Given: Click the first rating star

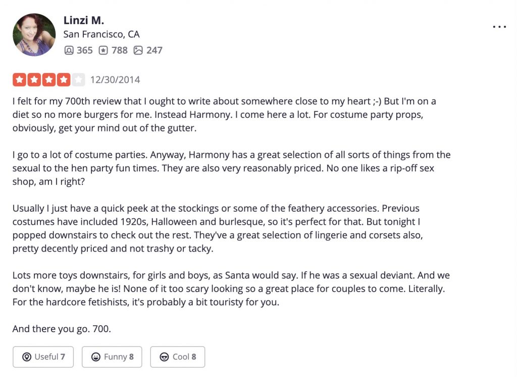Looking at the screenshot, I should pos(20,80).
